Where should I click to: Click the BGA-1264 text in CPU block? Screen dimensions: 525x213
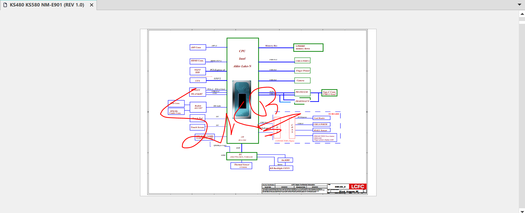(x=242, y=140)
